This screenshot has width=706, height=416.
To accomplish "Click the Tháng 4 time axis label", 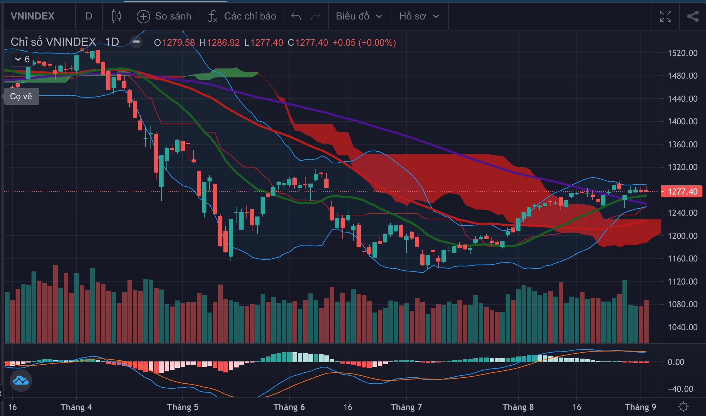I will tap(76, 407).
